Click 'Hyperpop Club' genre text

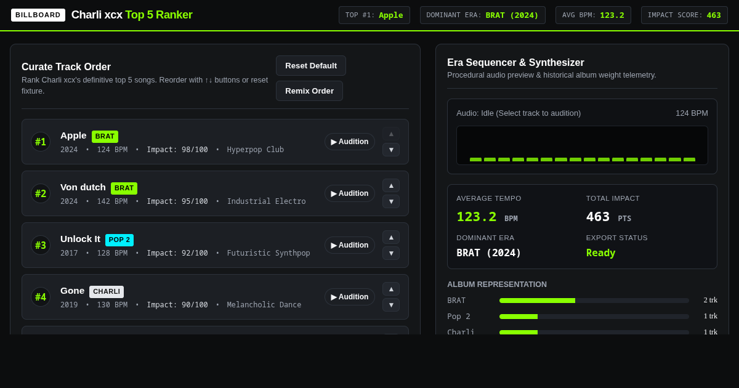point(256,150)
